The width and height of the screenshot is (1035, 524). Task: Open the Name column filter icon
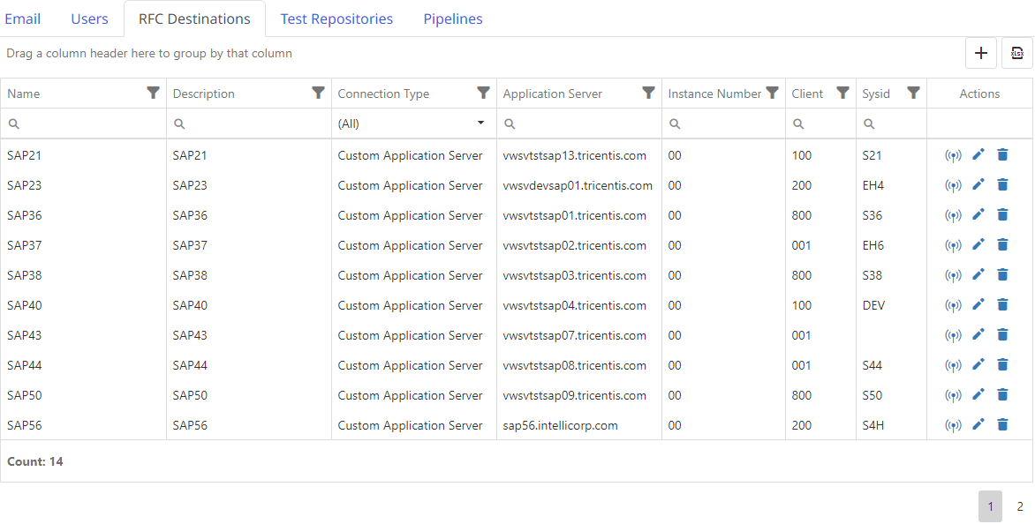tap(153, 93)
